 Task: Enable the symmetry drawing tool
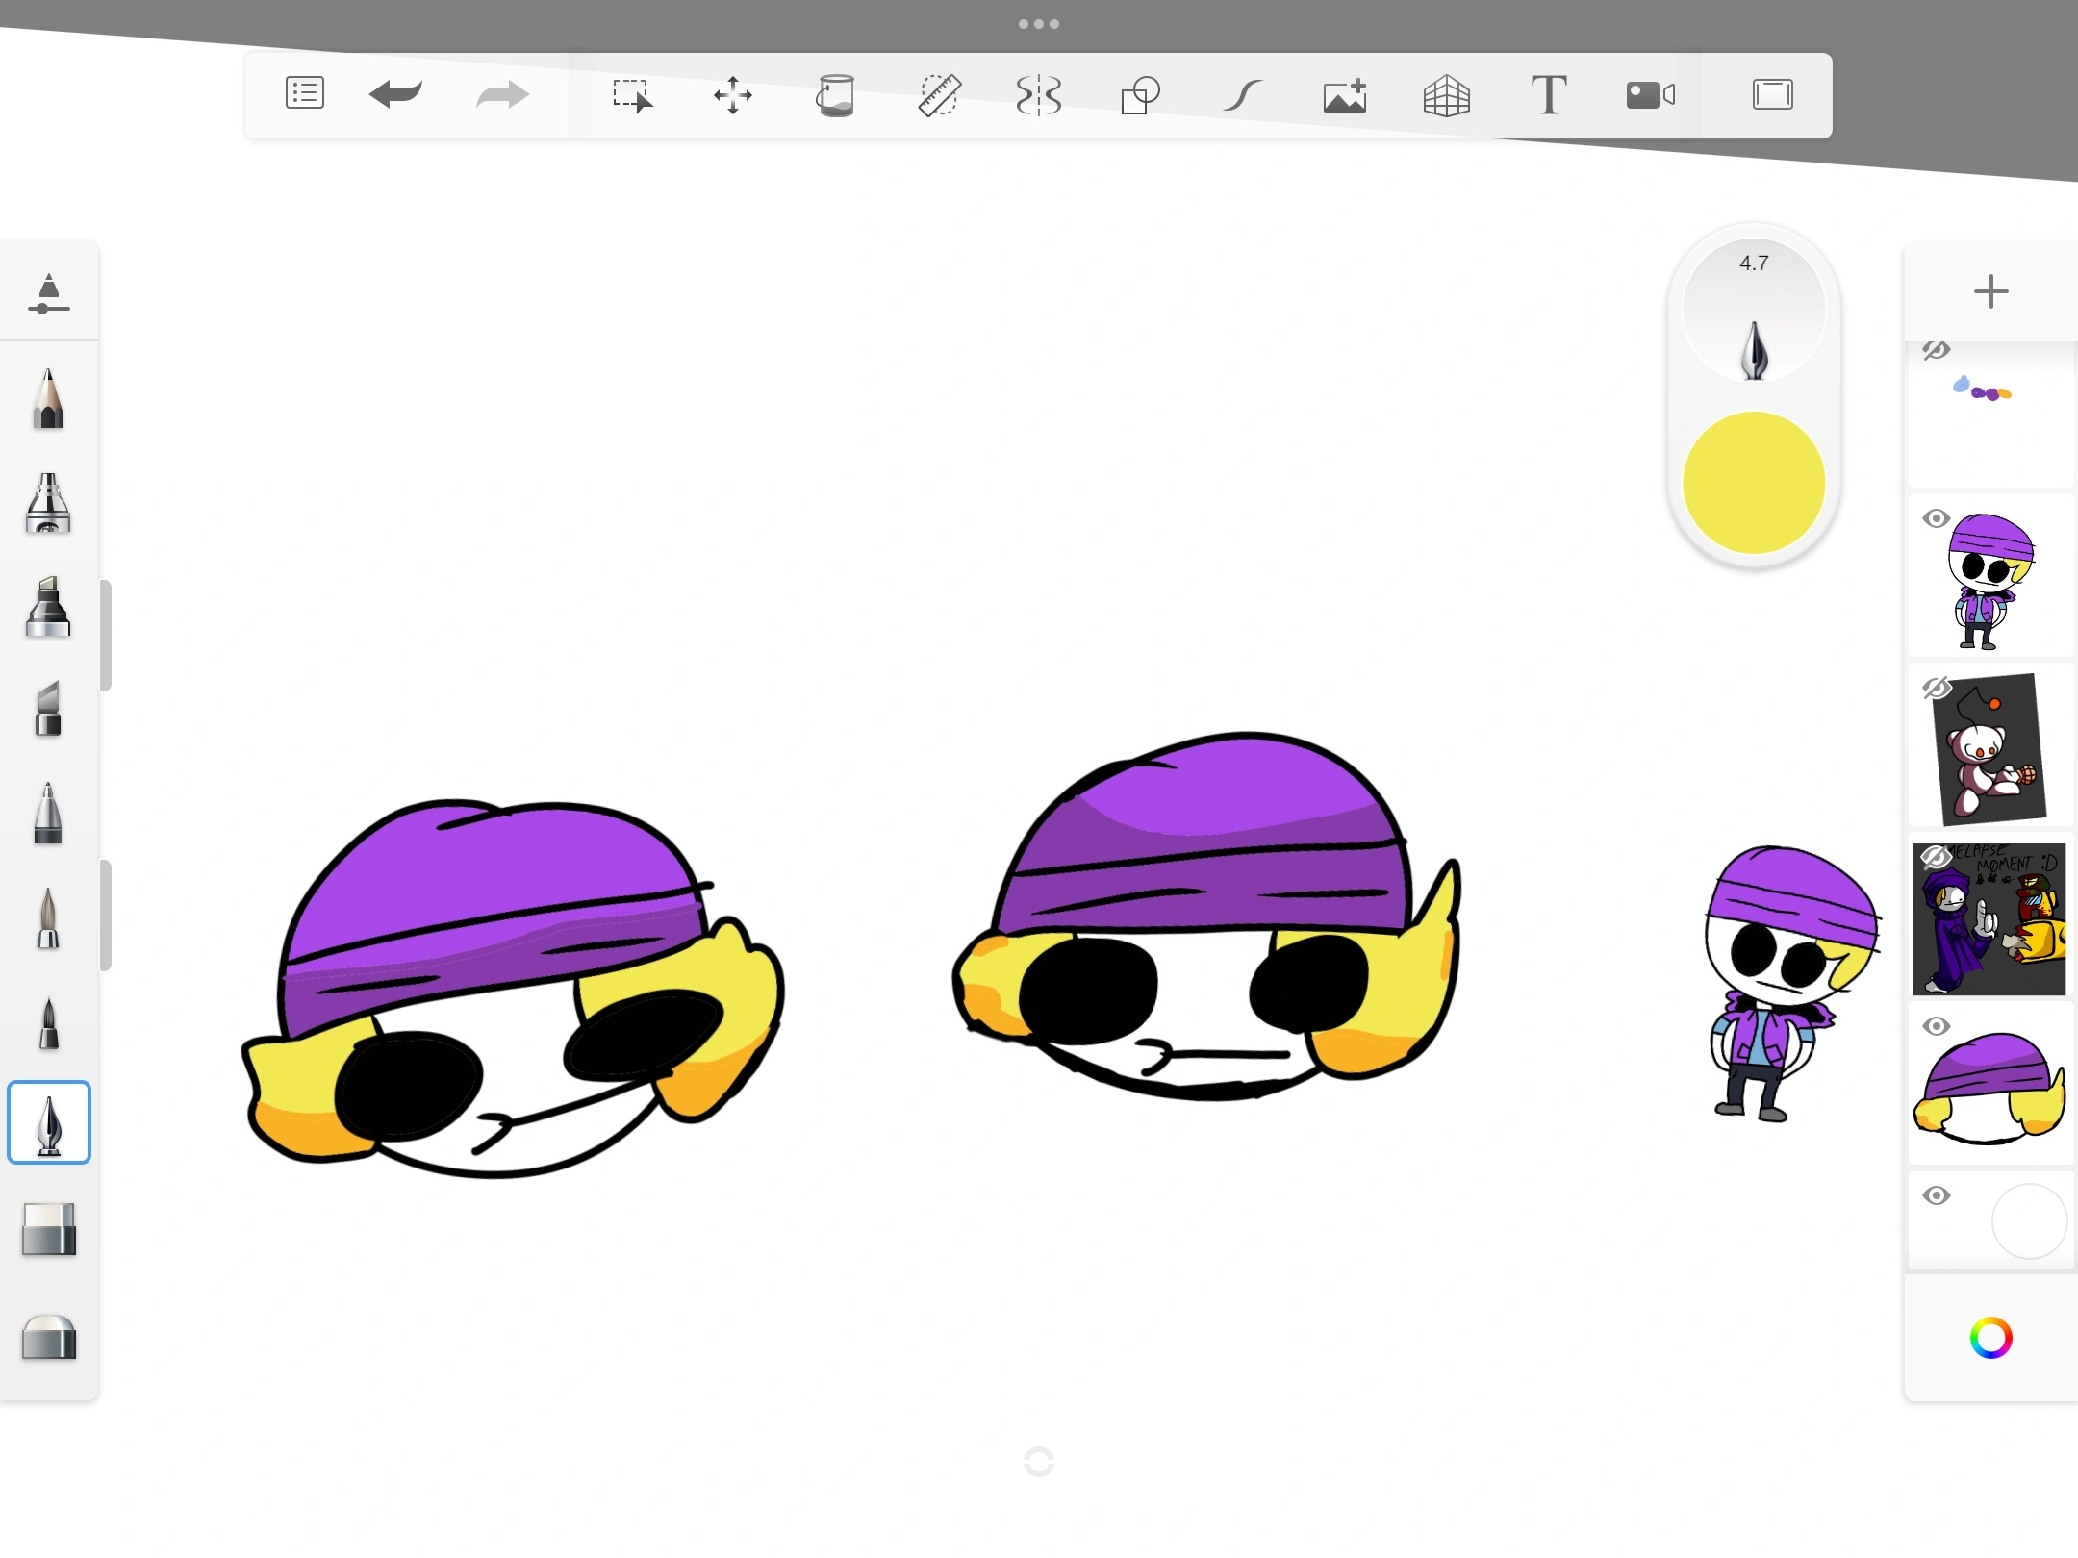pyautogui.click(x=1039, y=95)
